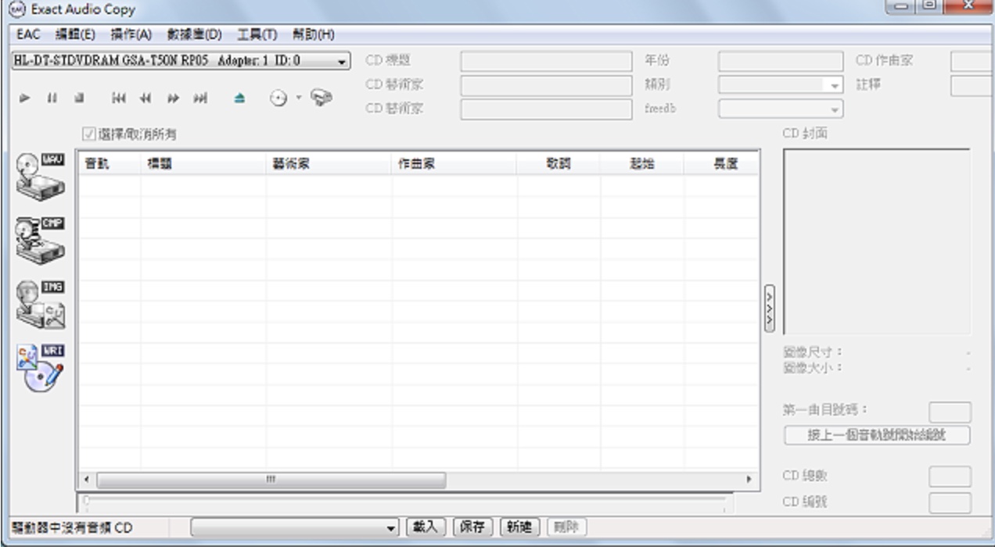Click the 刪除 button

[566, 527]
